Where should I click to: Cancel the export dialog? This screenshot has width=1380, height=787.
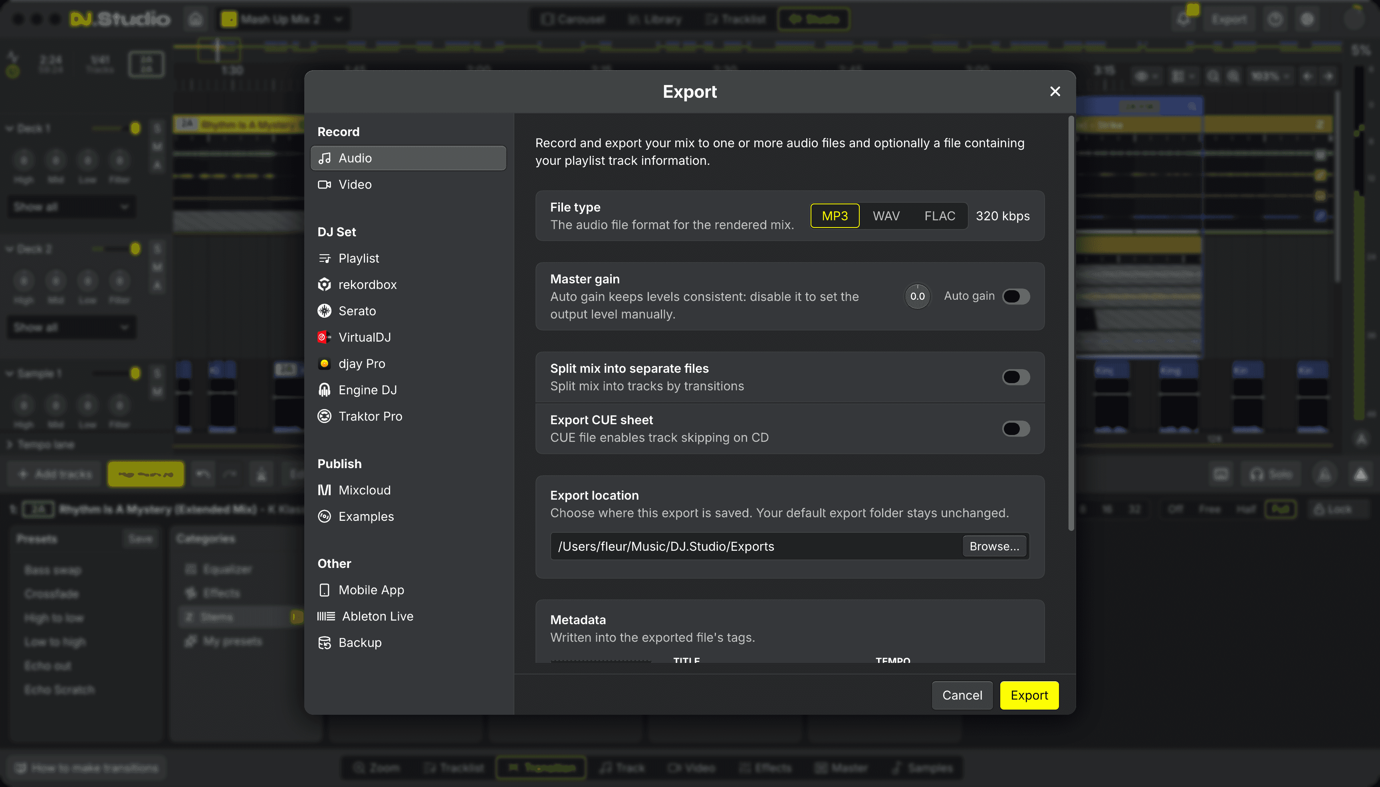point(962,695)
